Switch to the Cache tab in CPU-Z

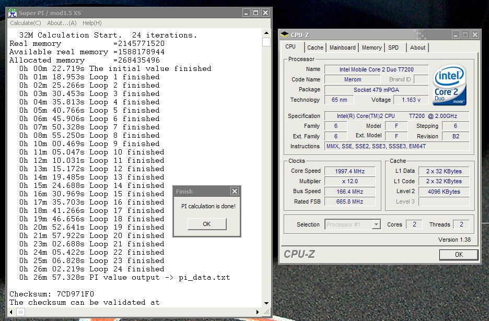coord(315,47)
